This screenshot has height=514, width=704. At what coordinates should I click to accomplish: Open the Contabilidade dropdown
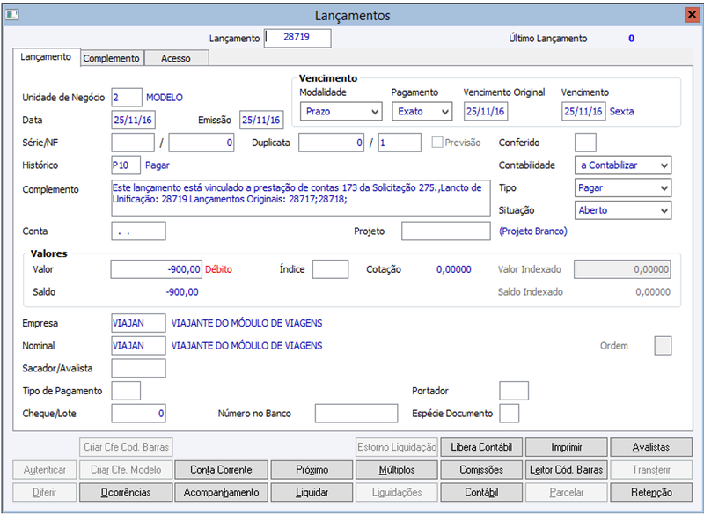[623, 165]
